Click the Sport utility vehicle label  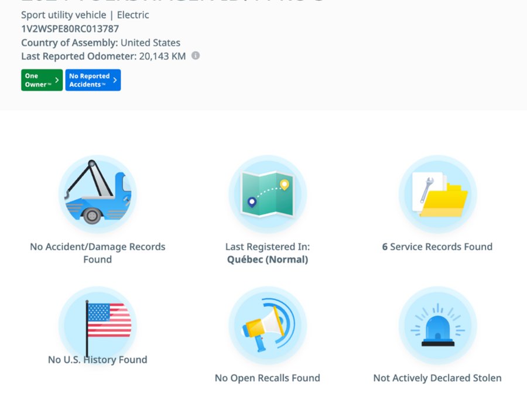pyautogui.click(x=64, y=15)
